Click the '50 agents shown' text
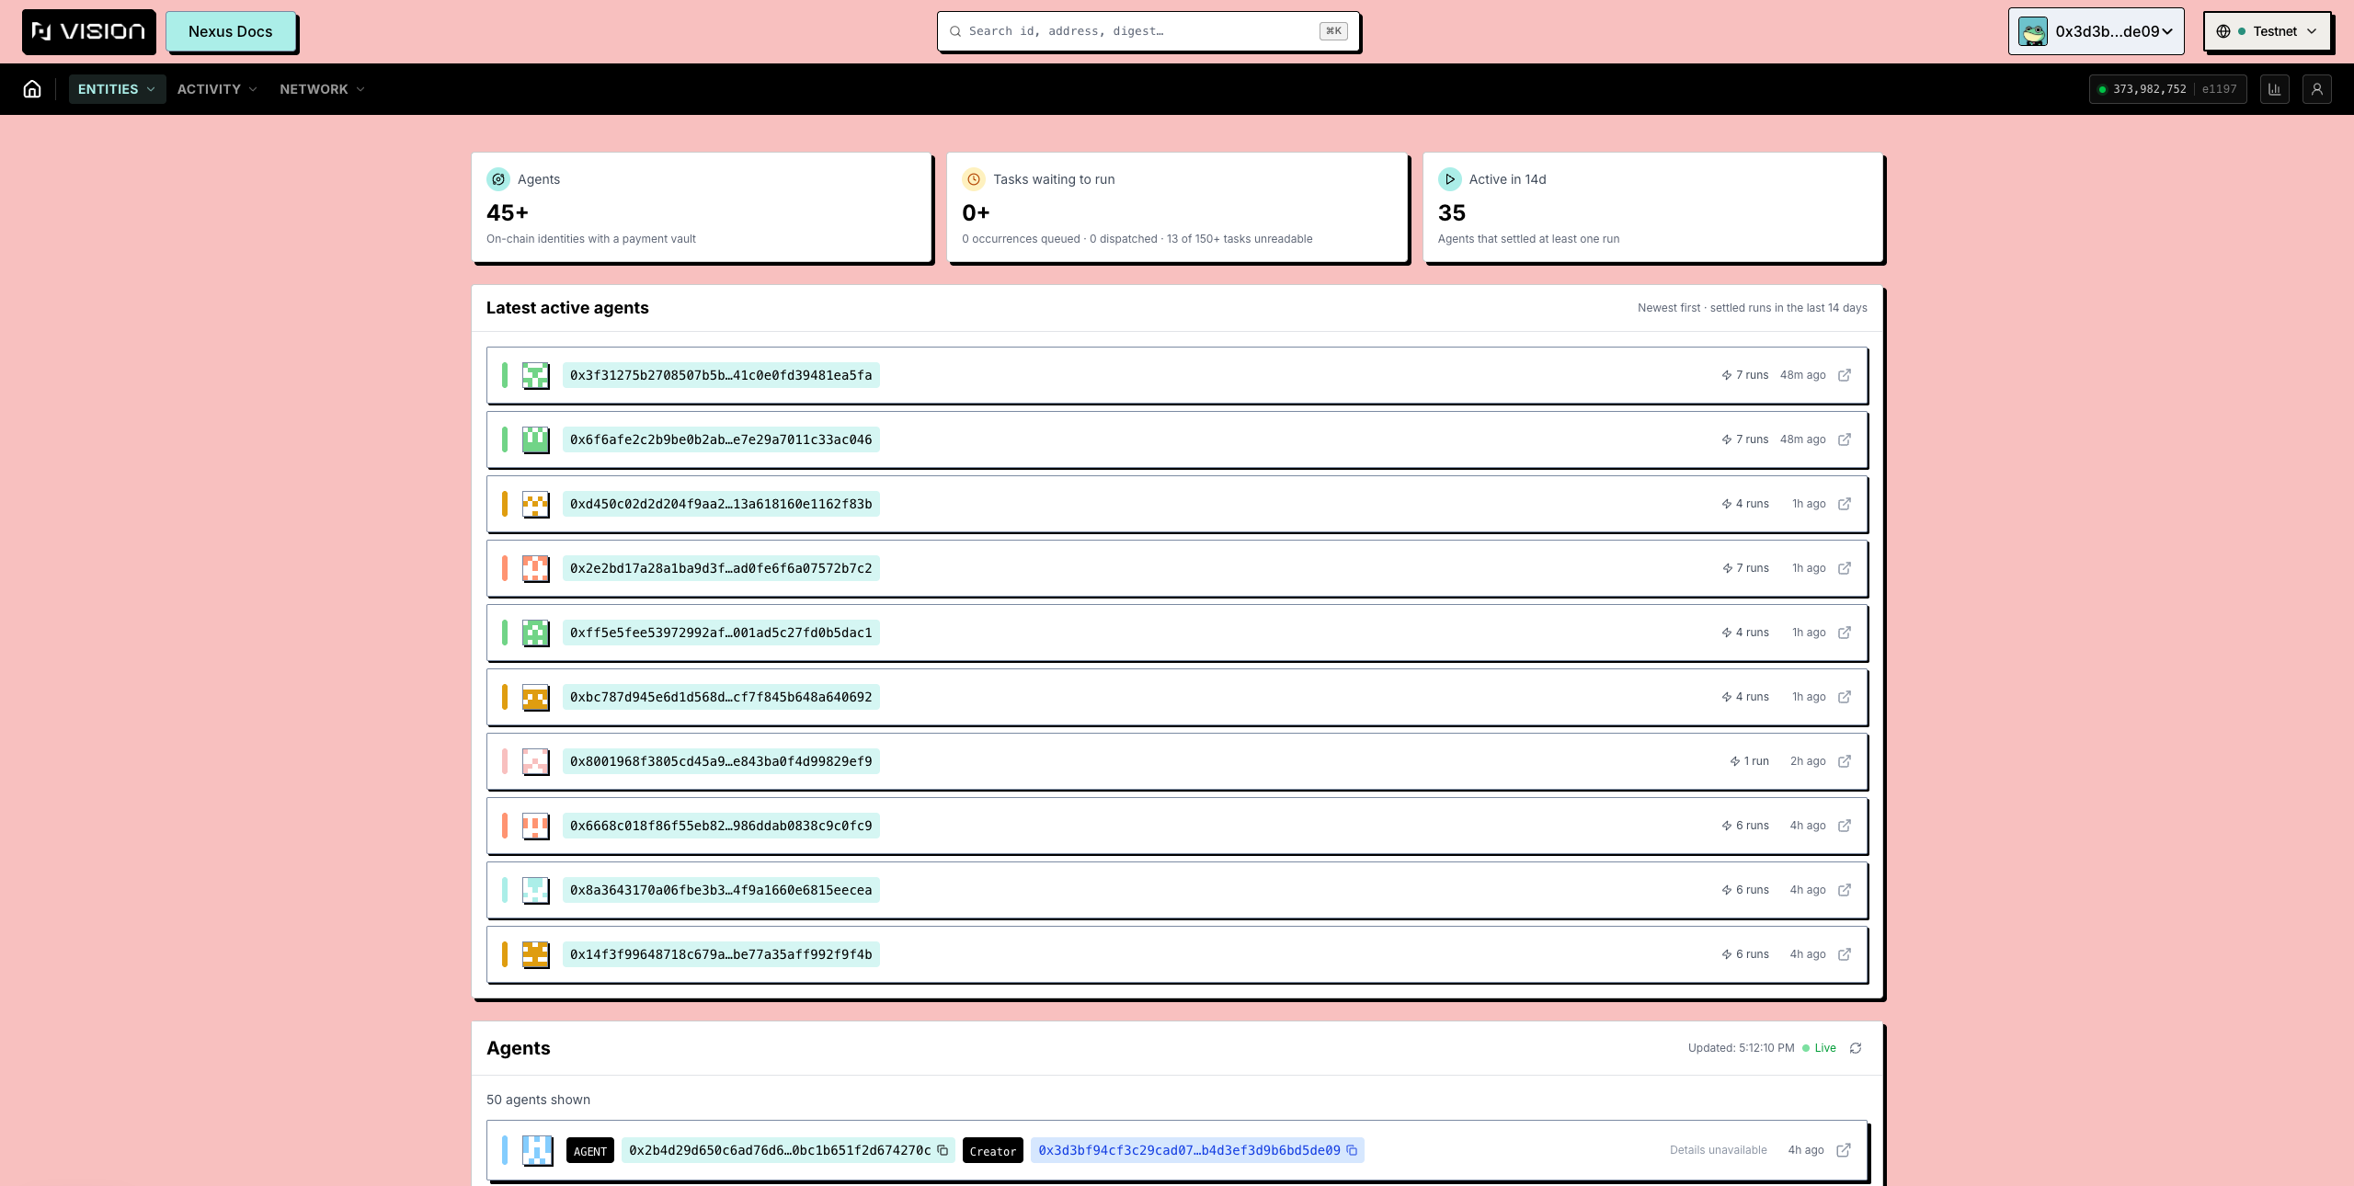Image resolution: width=2354 pixels, height=1186 pixels. (x=538, y=1100)
